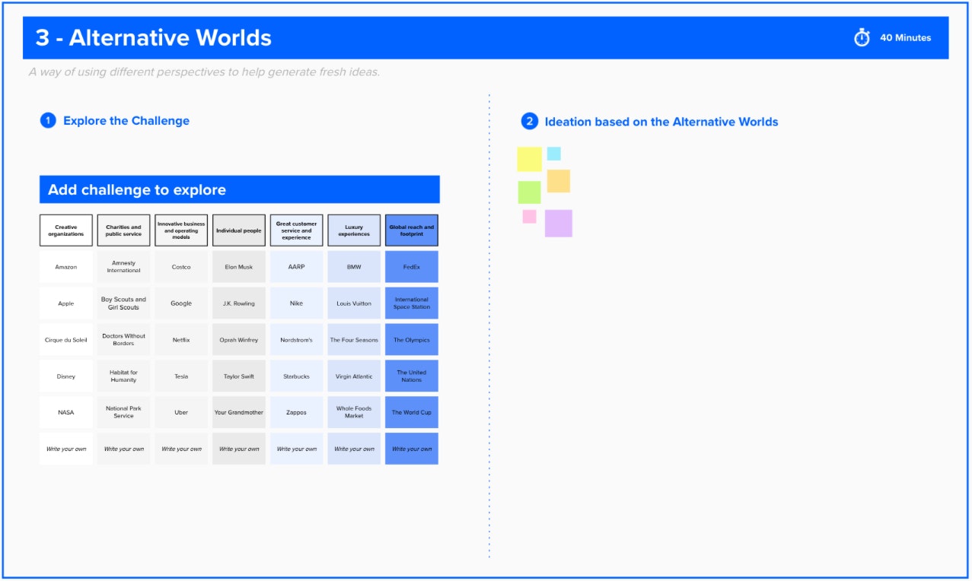This screenshot has width=972, height=581.
Task: Click the '3 - Alternative Worlds' title
Action: point(153,38)
